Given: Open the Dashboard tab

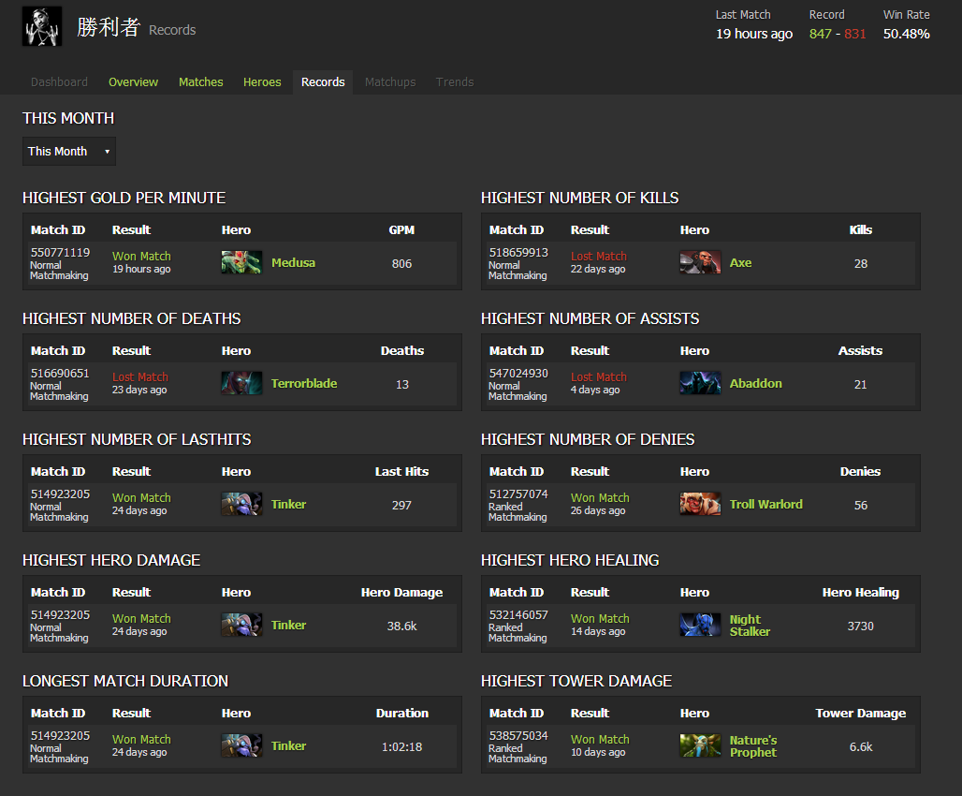Looking at the screenshot, I should pos(59,82).
